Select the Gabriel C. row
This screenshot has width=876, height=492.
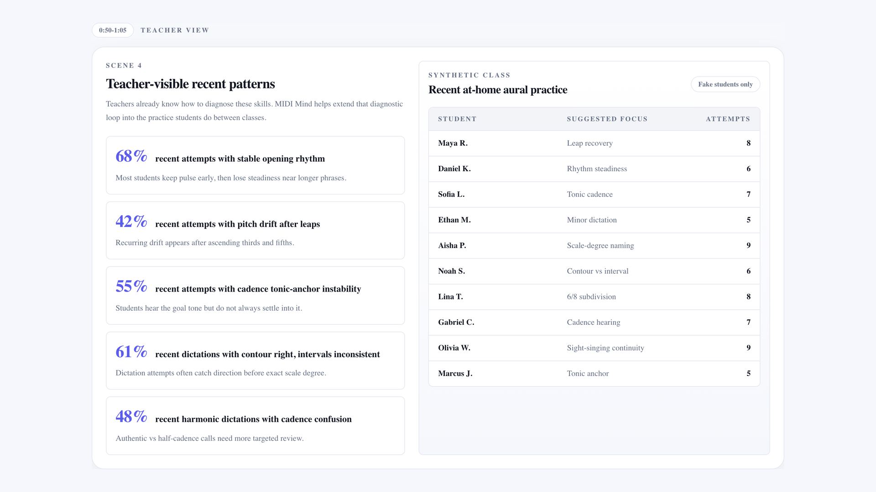click(x=594, y=322)
